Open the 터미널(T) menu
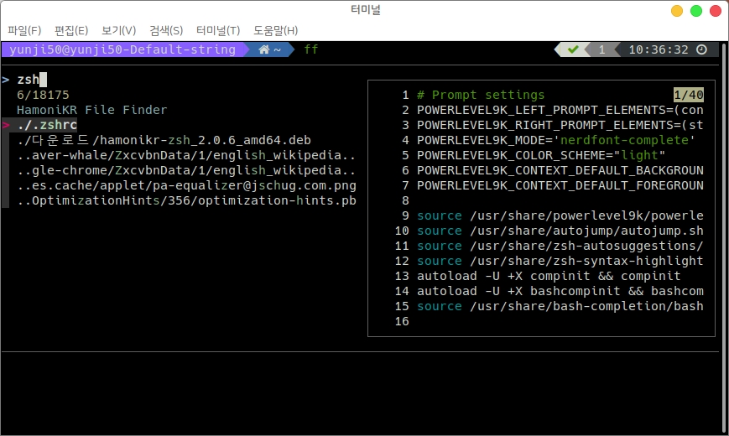 point(217,30)
